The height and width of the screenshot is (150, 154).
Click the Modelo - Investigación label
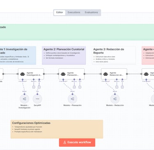click(24, 107)
